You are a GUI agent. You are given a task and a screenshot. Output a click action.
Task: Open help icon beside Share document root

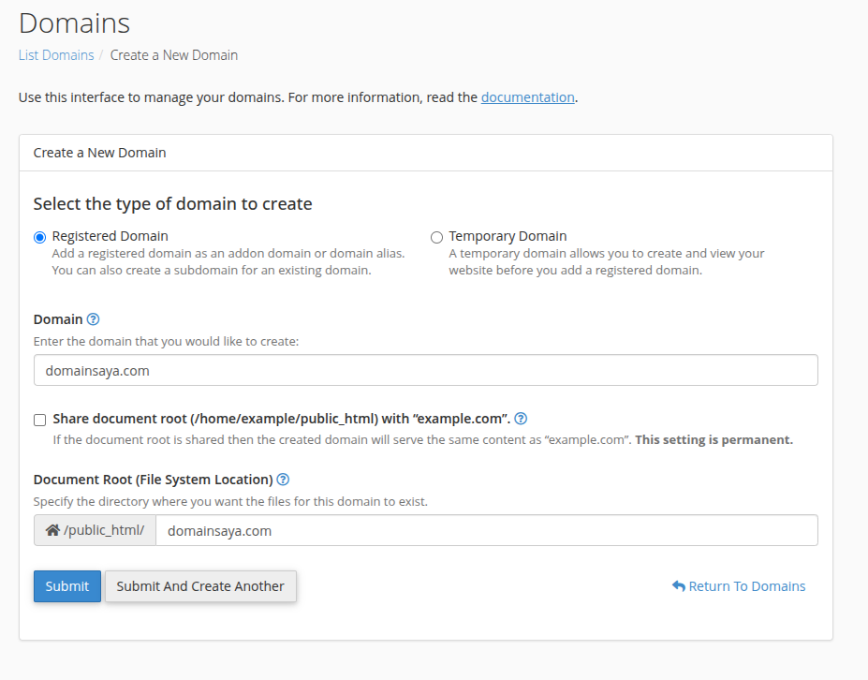[521, 419]
